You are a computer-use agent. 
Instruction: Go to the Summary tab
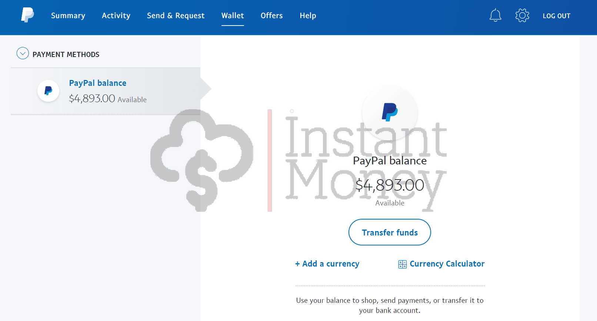point(68,16)
